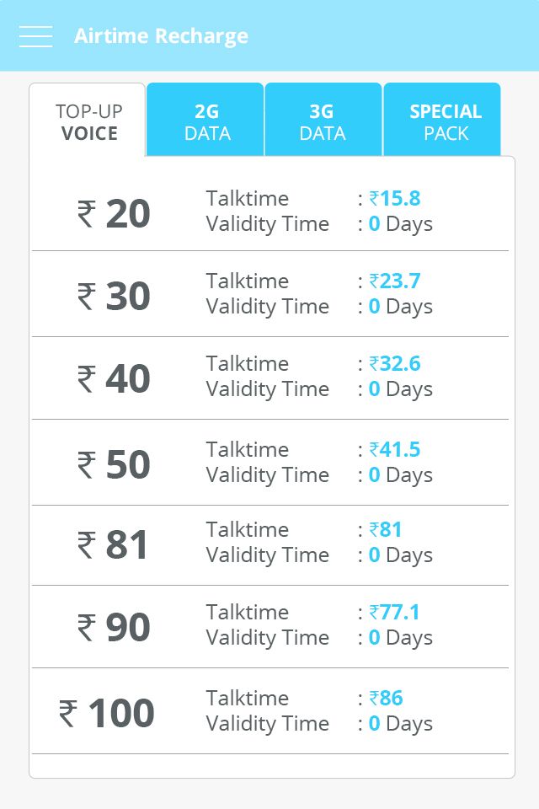The image size is (539, 809).
Task: Switch to the 2G DATA tab
Action: point(205,120)
